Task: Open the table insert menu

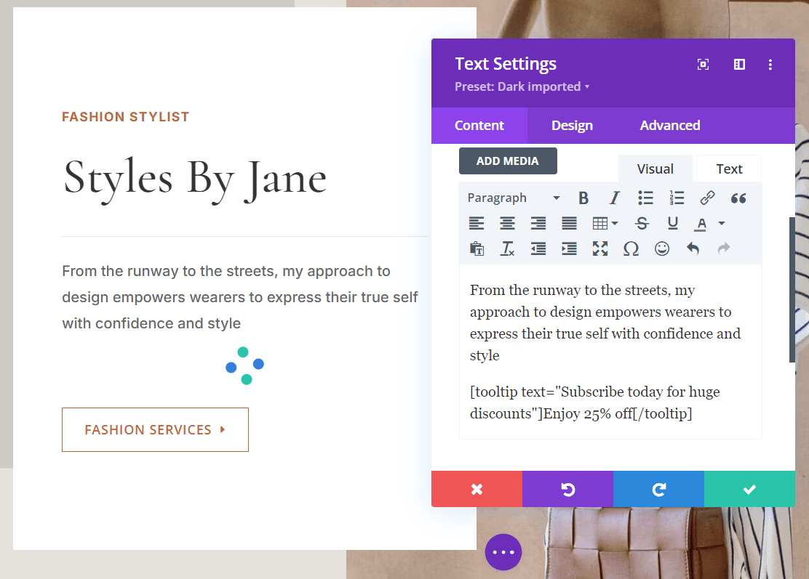Action: pos(605,223)
